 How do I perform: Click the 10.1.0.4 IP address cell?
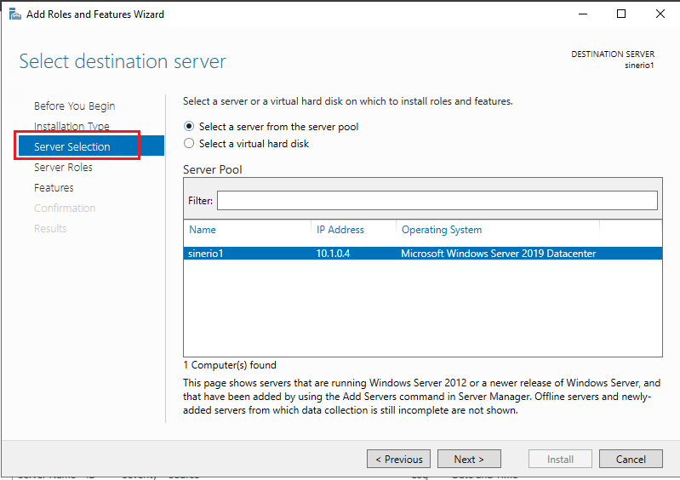334,254
